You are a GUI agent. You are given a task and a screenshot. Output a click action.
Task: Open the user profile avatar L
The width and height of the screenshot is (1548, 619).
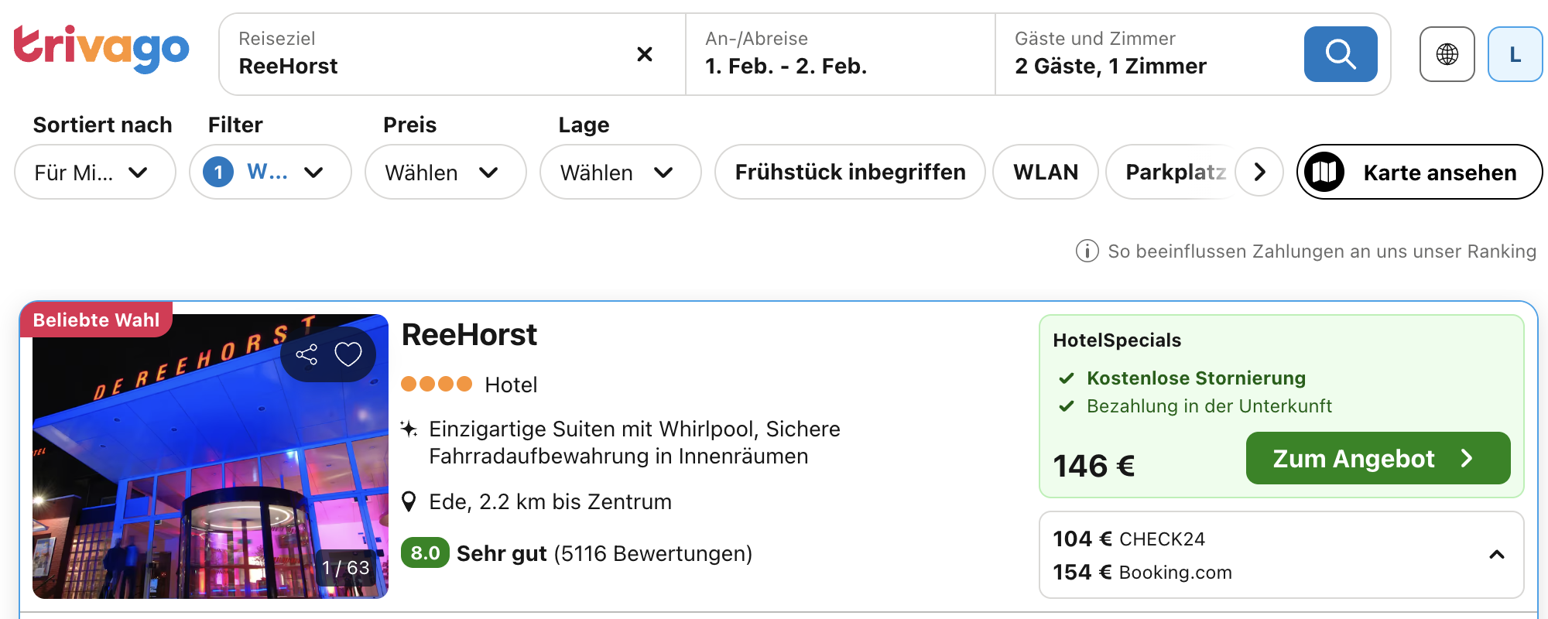pos(1514,54)
